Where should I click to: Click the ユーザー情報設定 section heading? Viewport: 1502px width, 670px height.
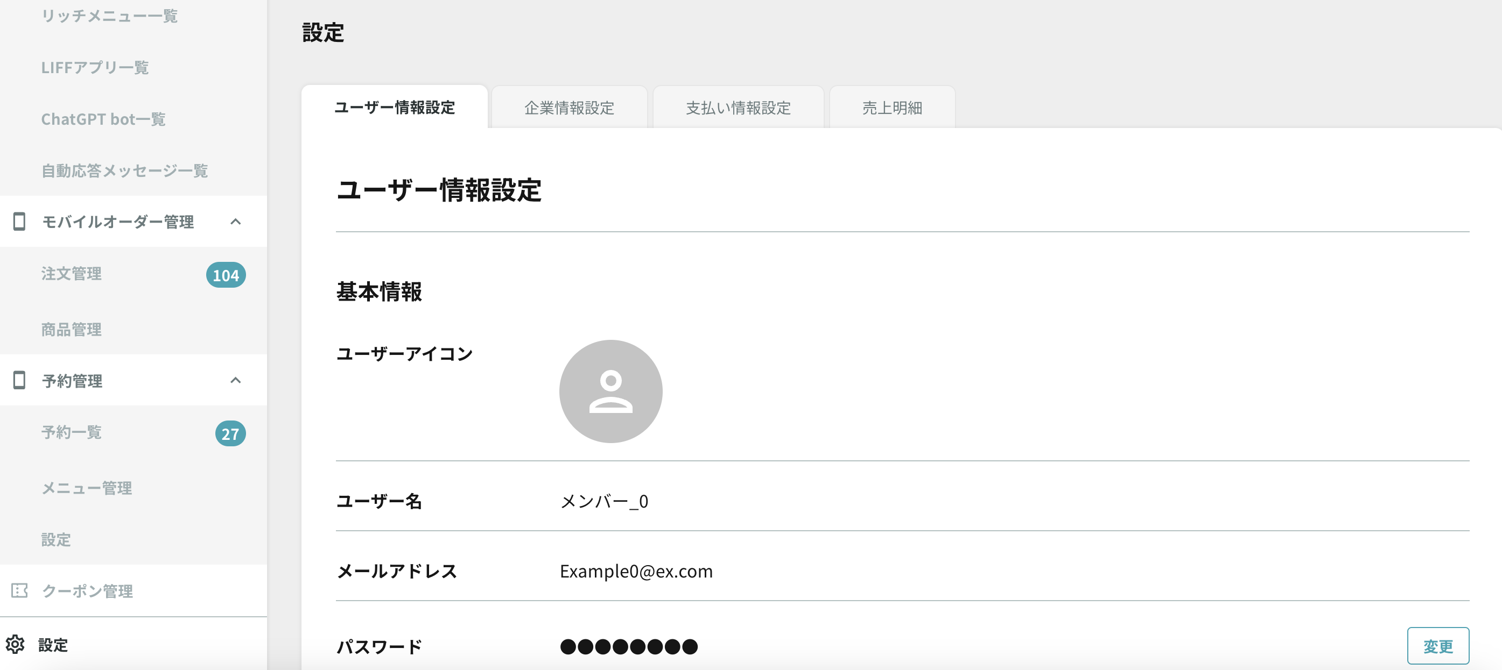439,190
